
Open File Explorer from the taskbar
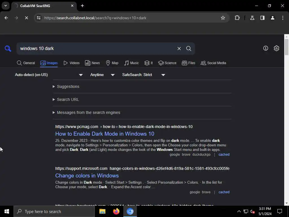(102, 211)
